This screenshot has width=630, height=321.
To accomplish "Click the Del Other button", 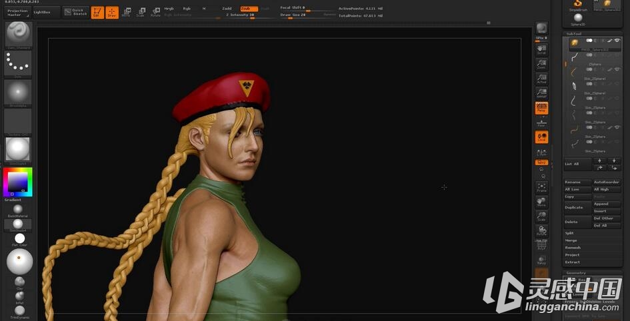I will click(607, 218).
